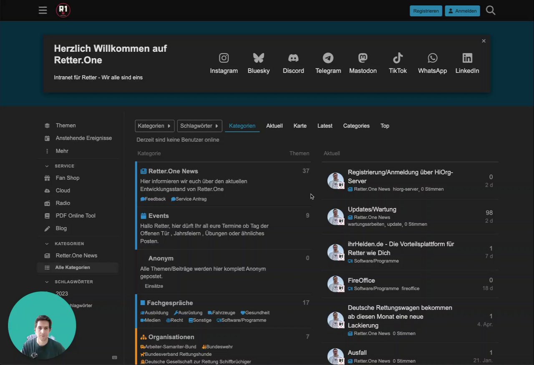Screen dimensions: 534x365
Task: Dismiss the welcome banner
Action: tap(484, 41)
